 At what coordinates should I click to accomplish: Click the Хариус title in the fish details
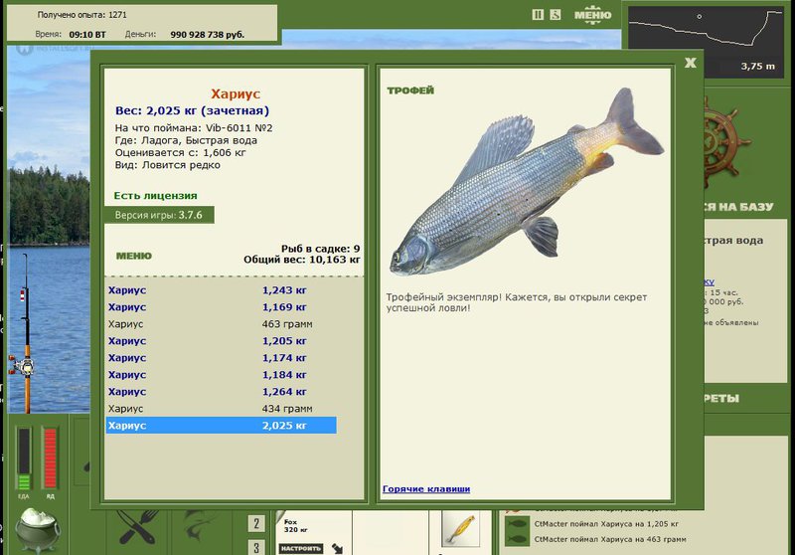(x=236, y=93)
